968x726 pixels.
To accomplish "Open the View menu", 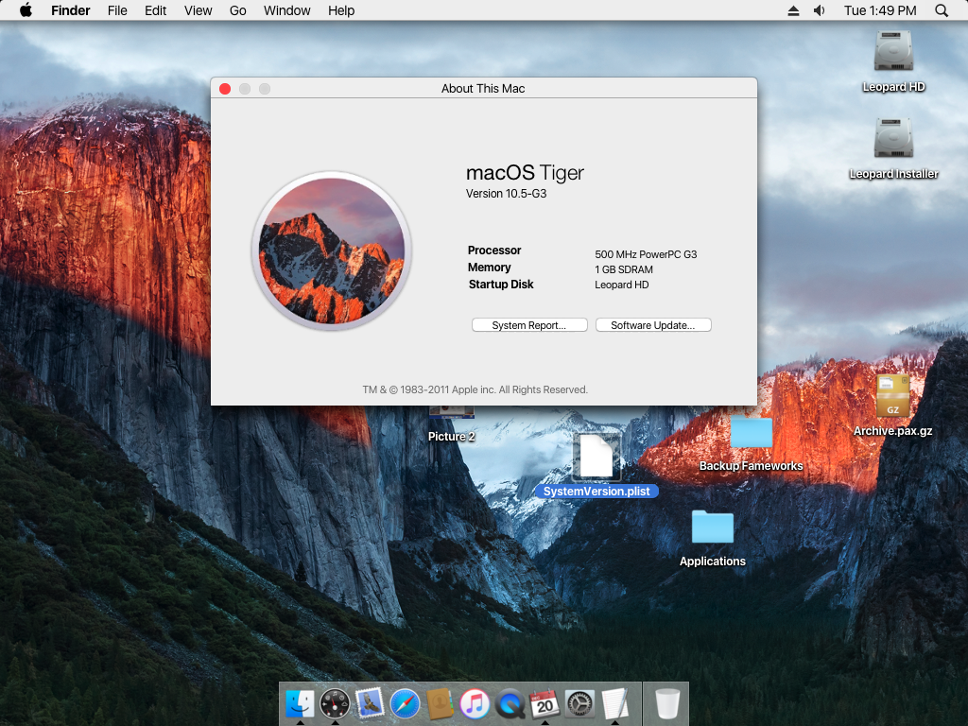I will point(199,10).
